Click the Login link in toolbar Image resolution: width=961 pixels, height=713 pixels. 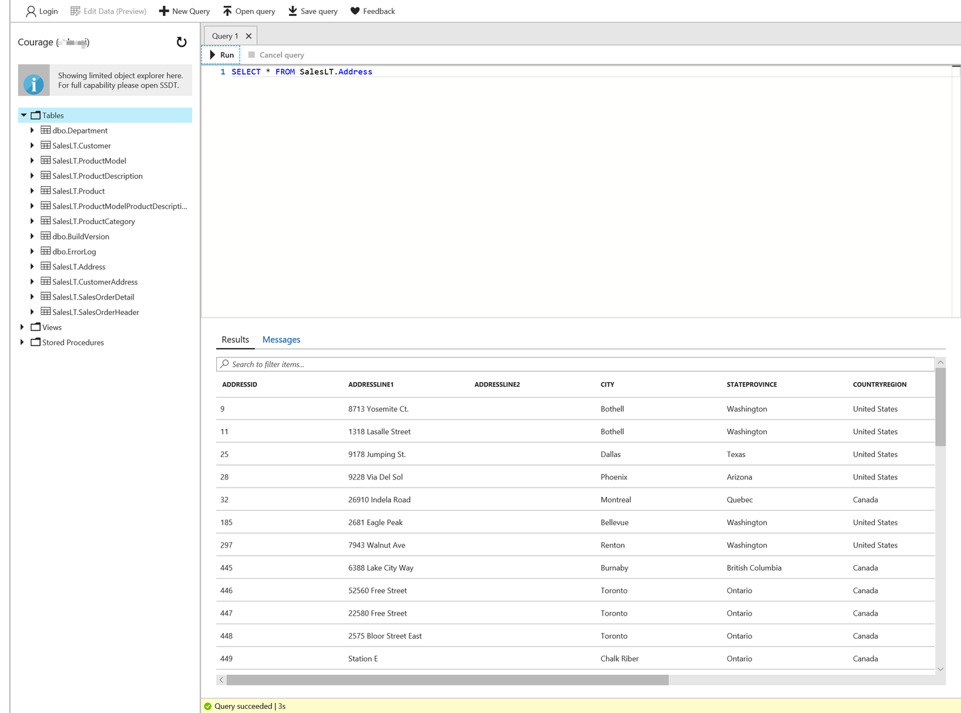click(49, 11)
